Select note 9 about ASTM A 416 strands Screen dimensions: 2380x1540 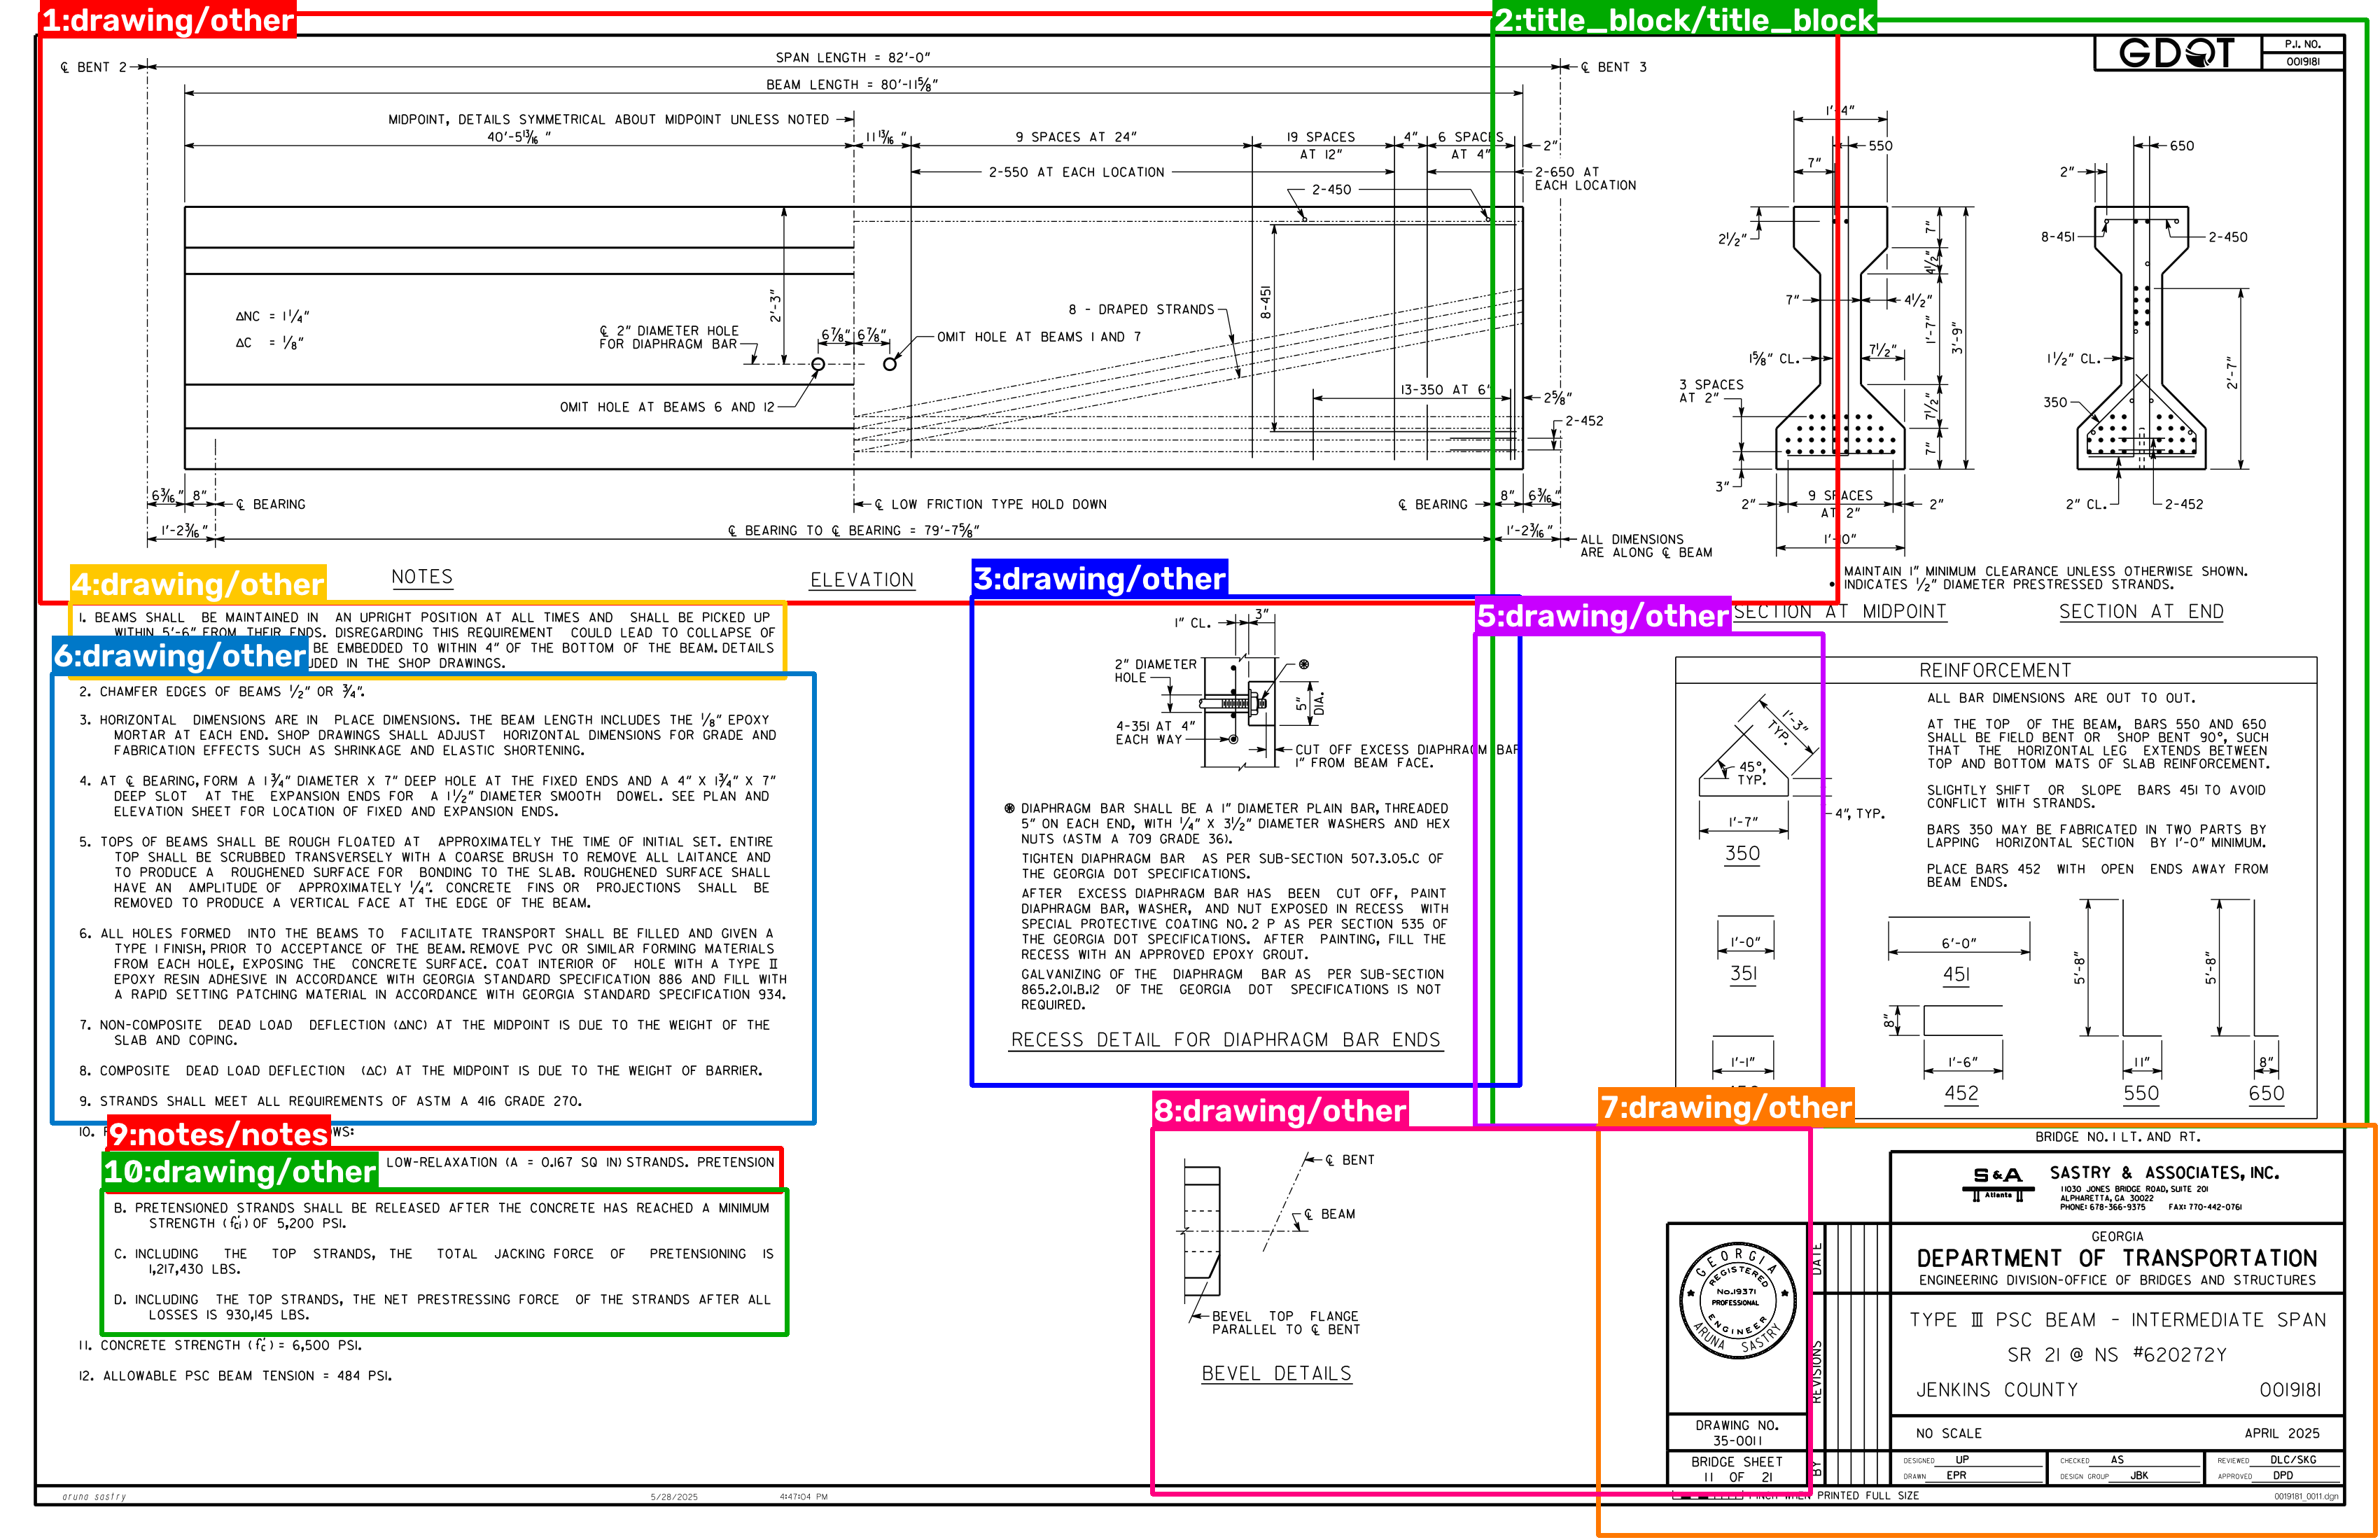tap(330, 1101)
